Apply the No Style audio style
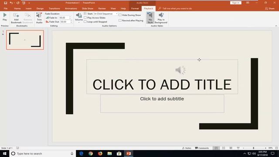The image size is (279, 157). coord(150,18)
